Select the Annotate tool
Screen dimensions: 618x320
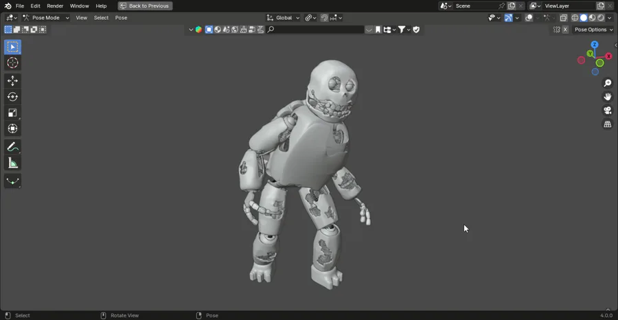coord(12,147)
